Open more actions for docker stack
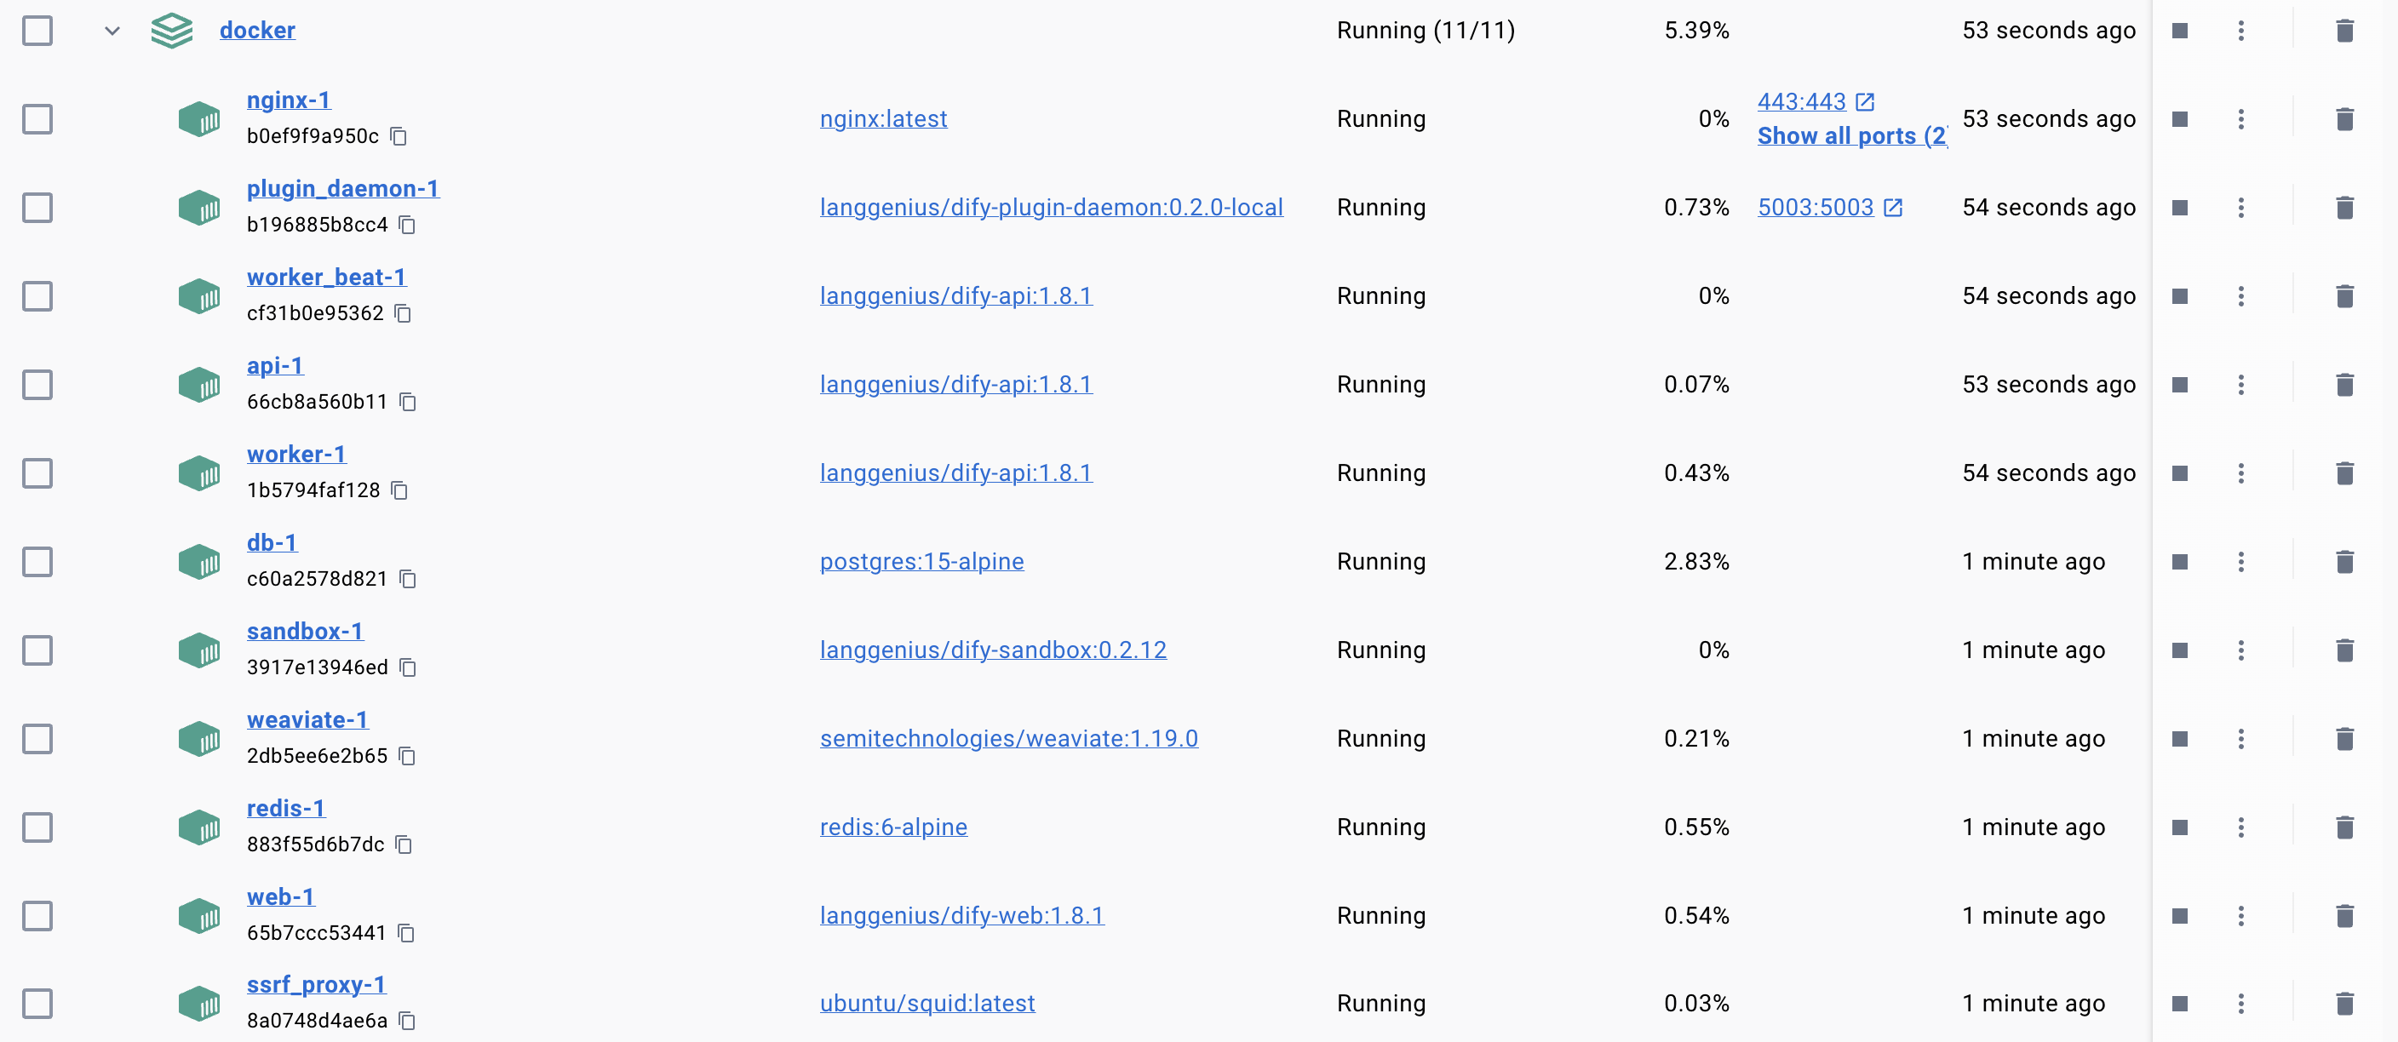 (x=2240, y=31)
